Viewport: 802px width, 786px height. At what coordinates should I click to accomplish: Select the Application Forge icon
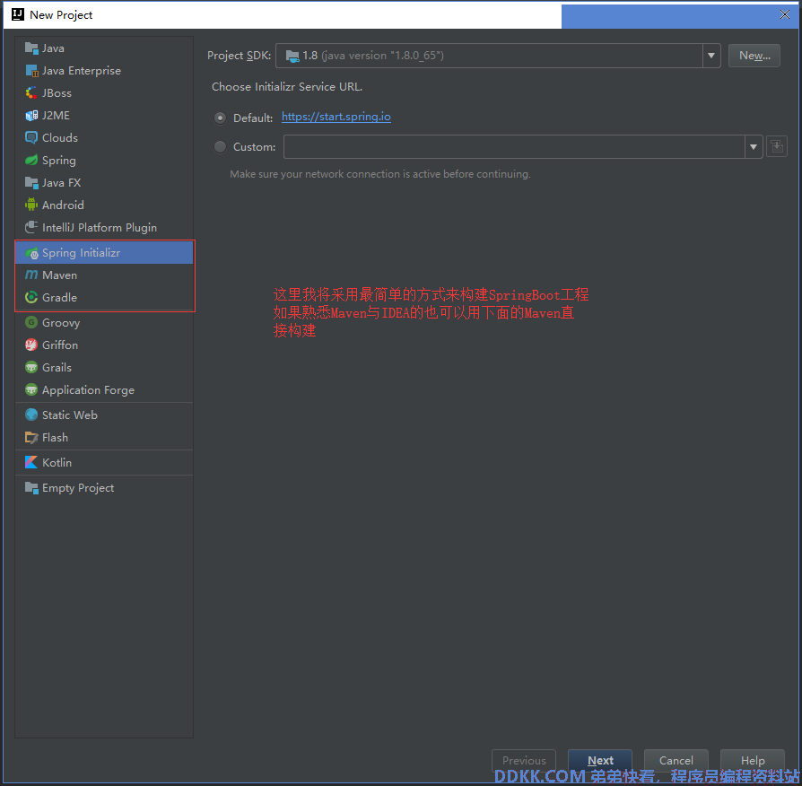[x=31, y=390]
